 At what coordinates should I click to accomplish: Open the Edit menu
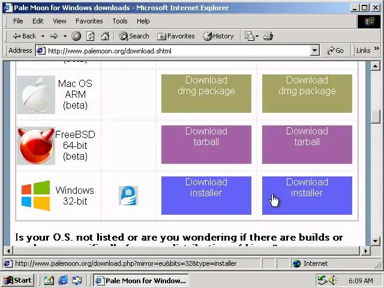pos(38,21)
